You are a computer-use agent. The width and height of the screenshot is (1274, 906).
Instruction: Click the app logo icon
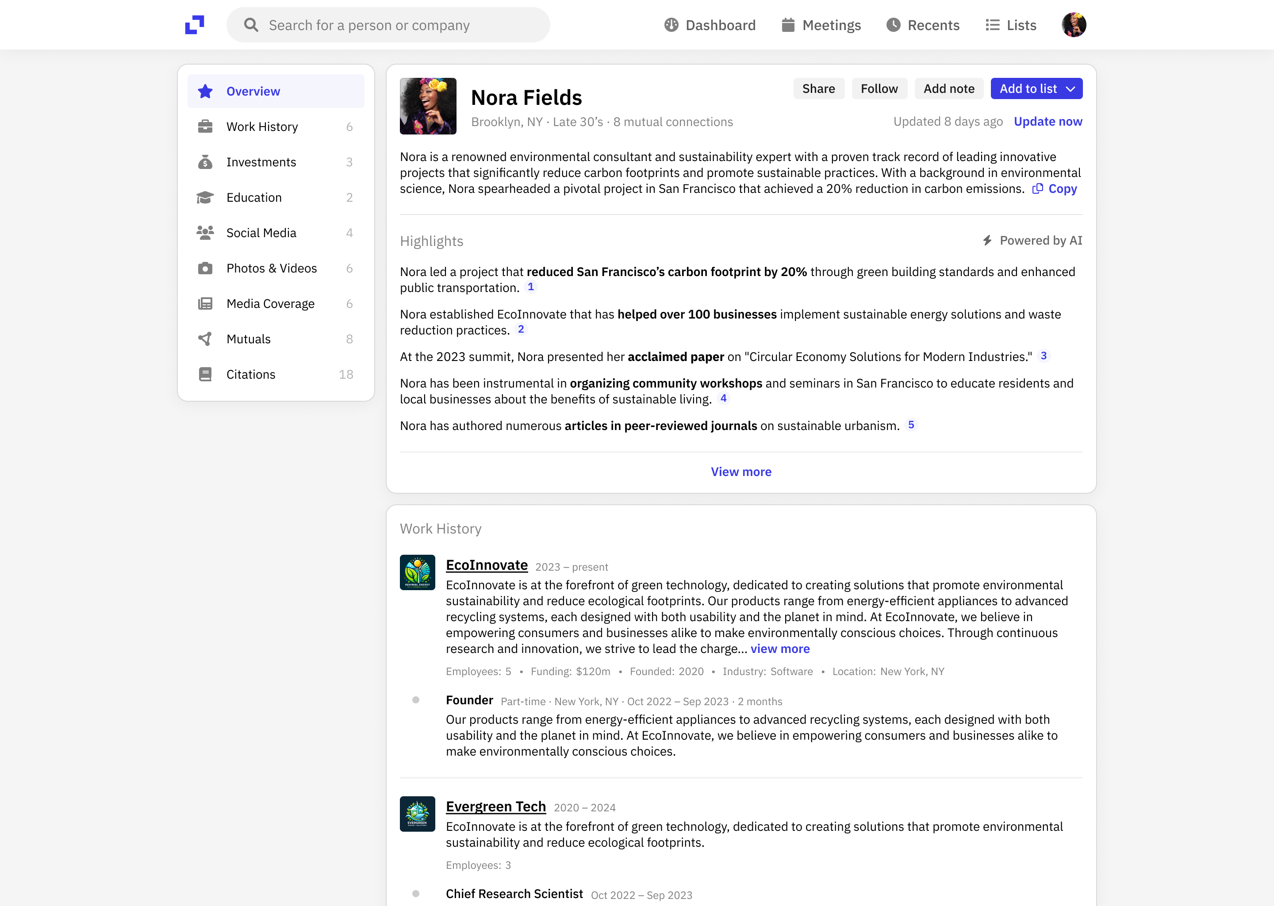[x=195, y=25]
